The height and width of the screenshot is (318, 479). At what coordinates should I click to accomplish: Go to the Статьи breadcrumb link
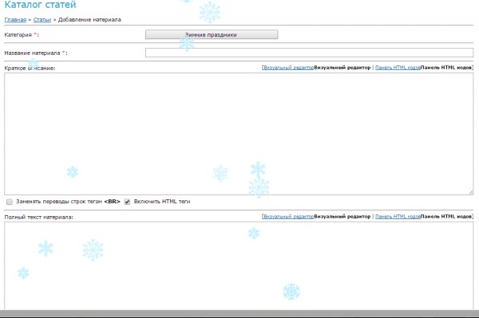pyautogui.click(x=42, y=19)
